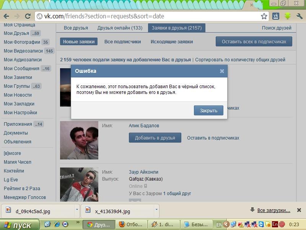Go back using the browser back arrow
The width and height of the screenshot is (306, 230).
point(6,16)
